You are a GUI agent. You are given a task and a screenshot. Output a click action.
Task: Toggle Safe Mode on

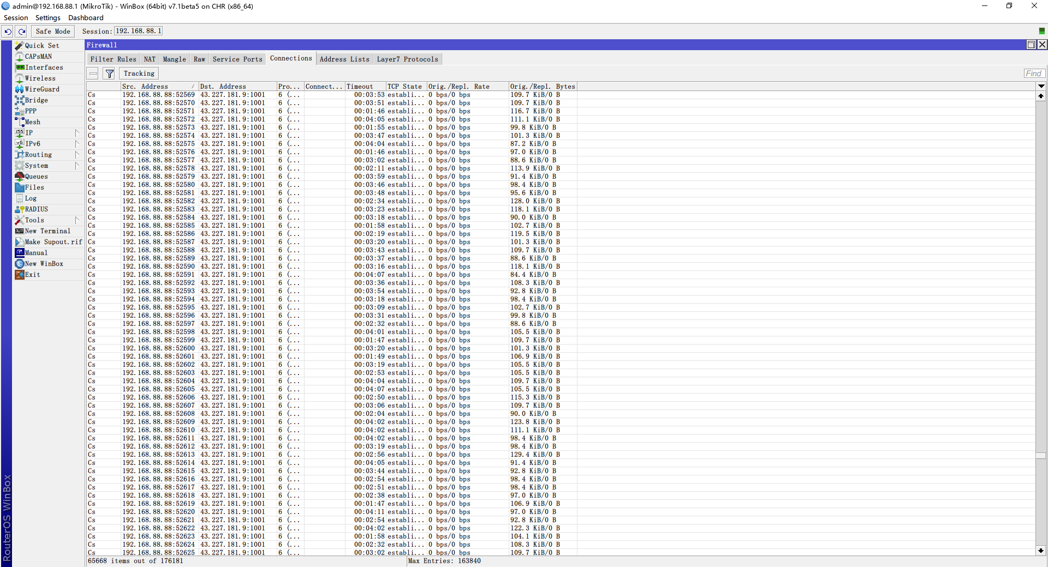point(53,32)
